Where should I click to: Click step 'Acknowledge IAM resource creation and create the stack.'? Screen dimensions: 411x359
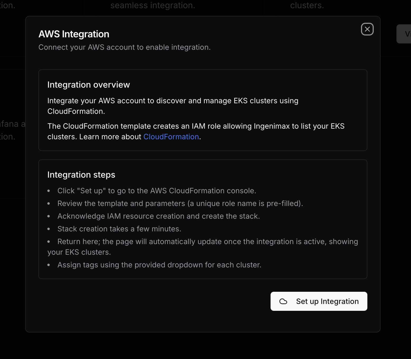(159, 216)
